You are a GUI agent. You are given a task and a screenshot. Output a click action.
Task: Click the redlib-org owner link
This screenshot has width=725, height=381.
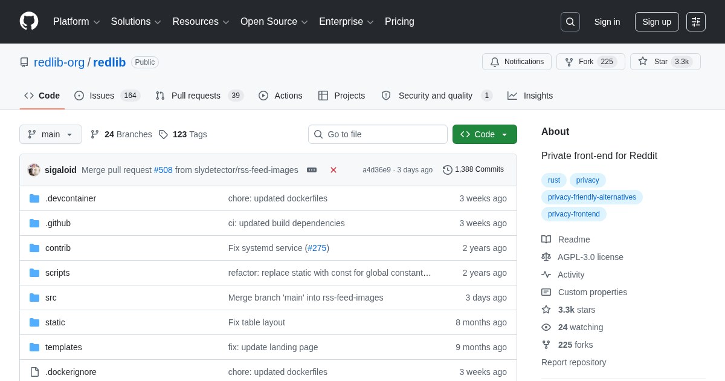[x=59, y=62]
